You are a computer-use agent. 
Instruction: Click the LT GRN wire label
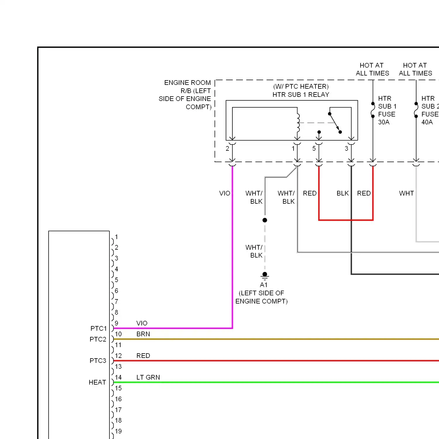148,377
